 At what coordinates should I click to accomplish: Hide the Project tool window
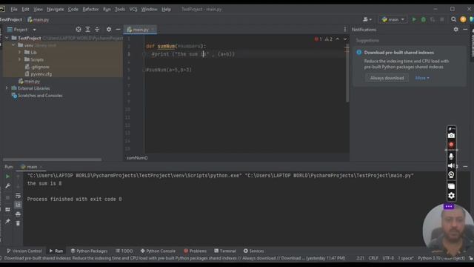(x=118, y=30)
